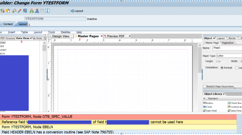Open the Layout menu in designer menubar
This screenshot has height=135, width=242.
38,32
